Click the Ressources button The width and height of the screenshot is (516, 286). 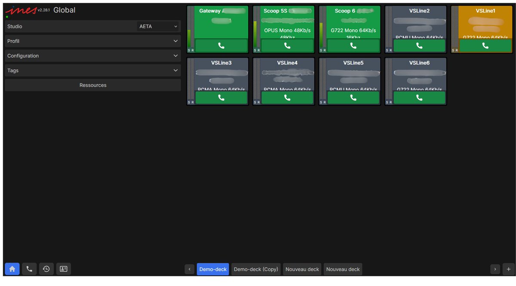pyautogui.click(x=93, y=85)
